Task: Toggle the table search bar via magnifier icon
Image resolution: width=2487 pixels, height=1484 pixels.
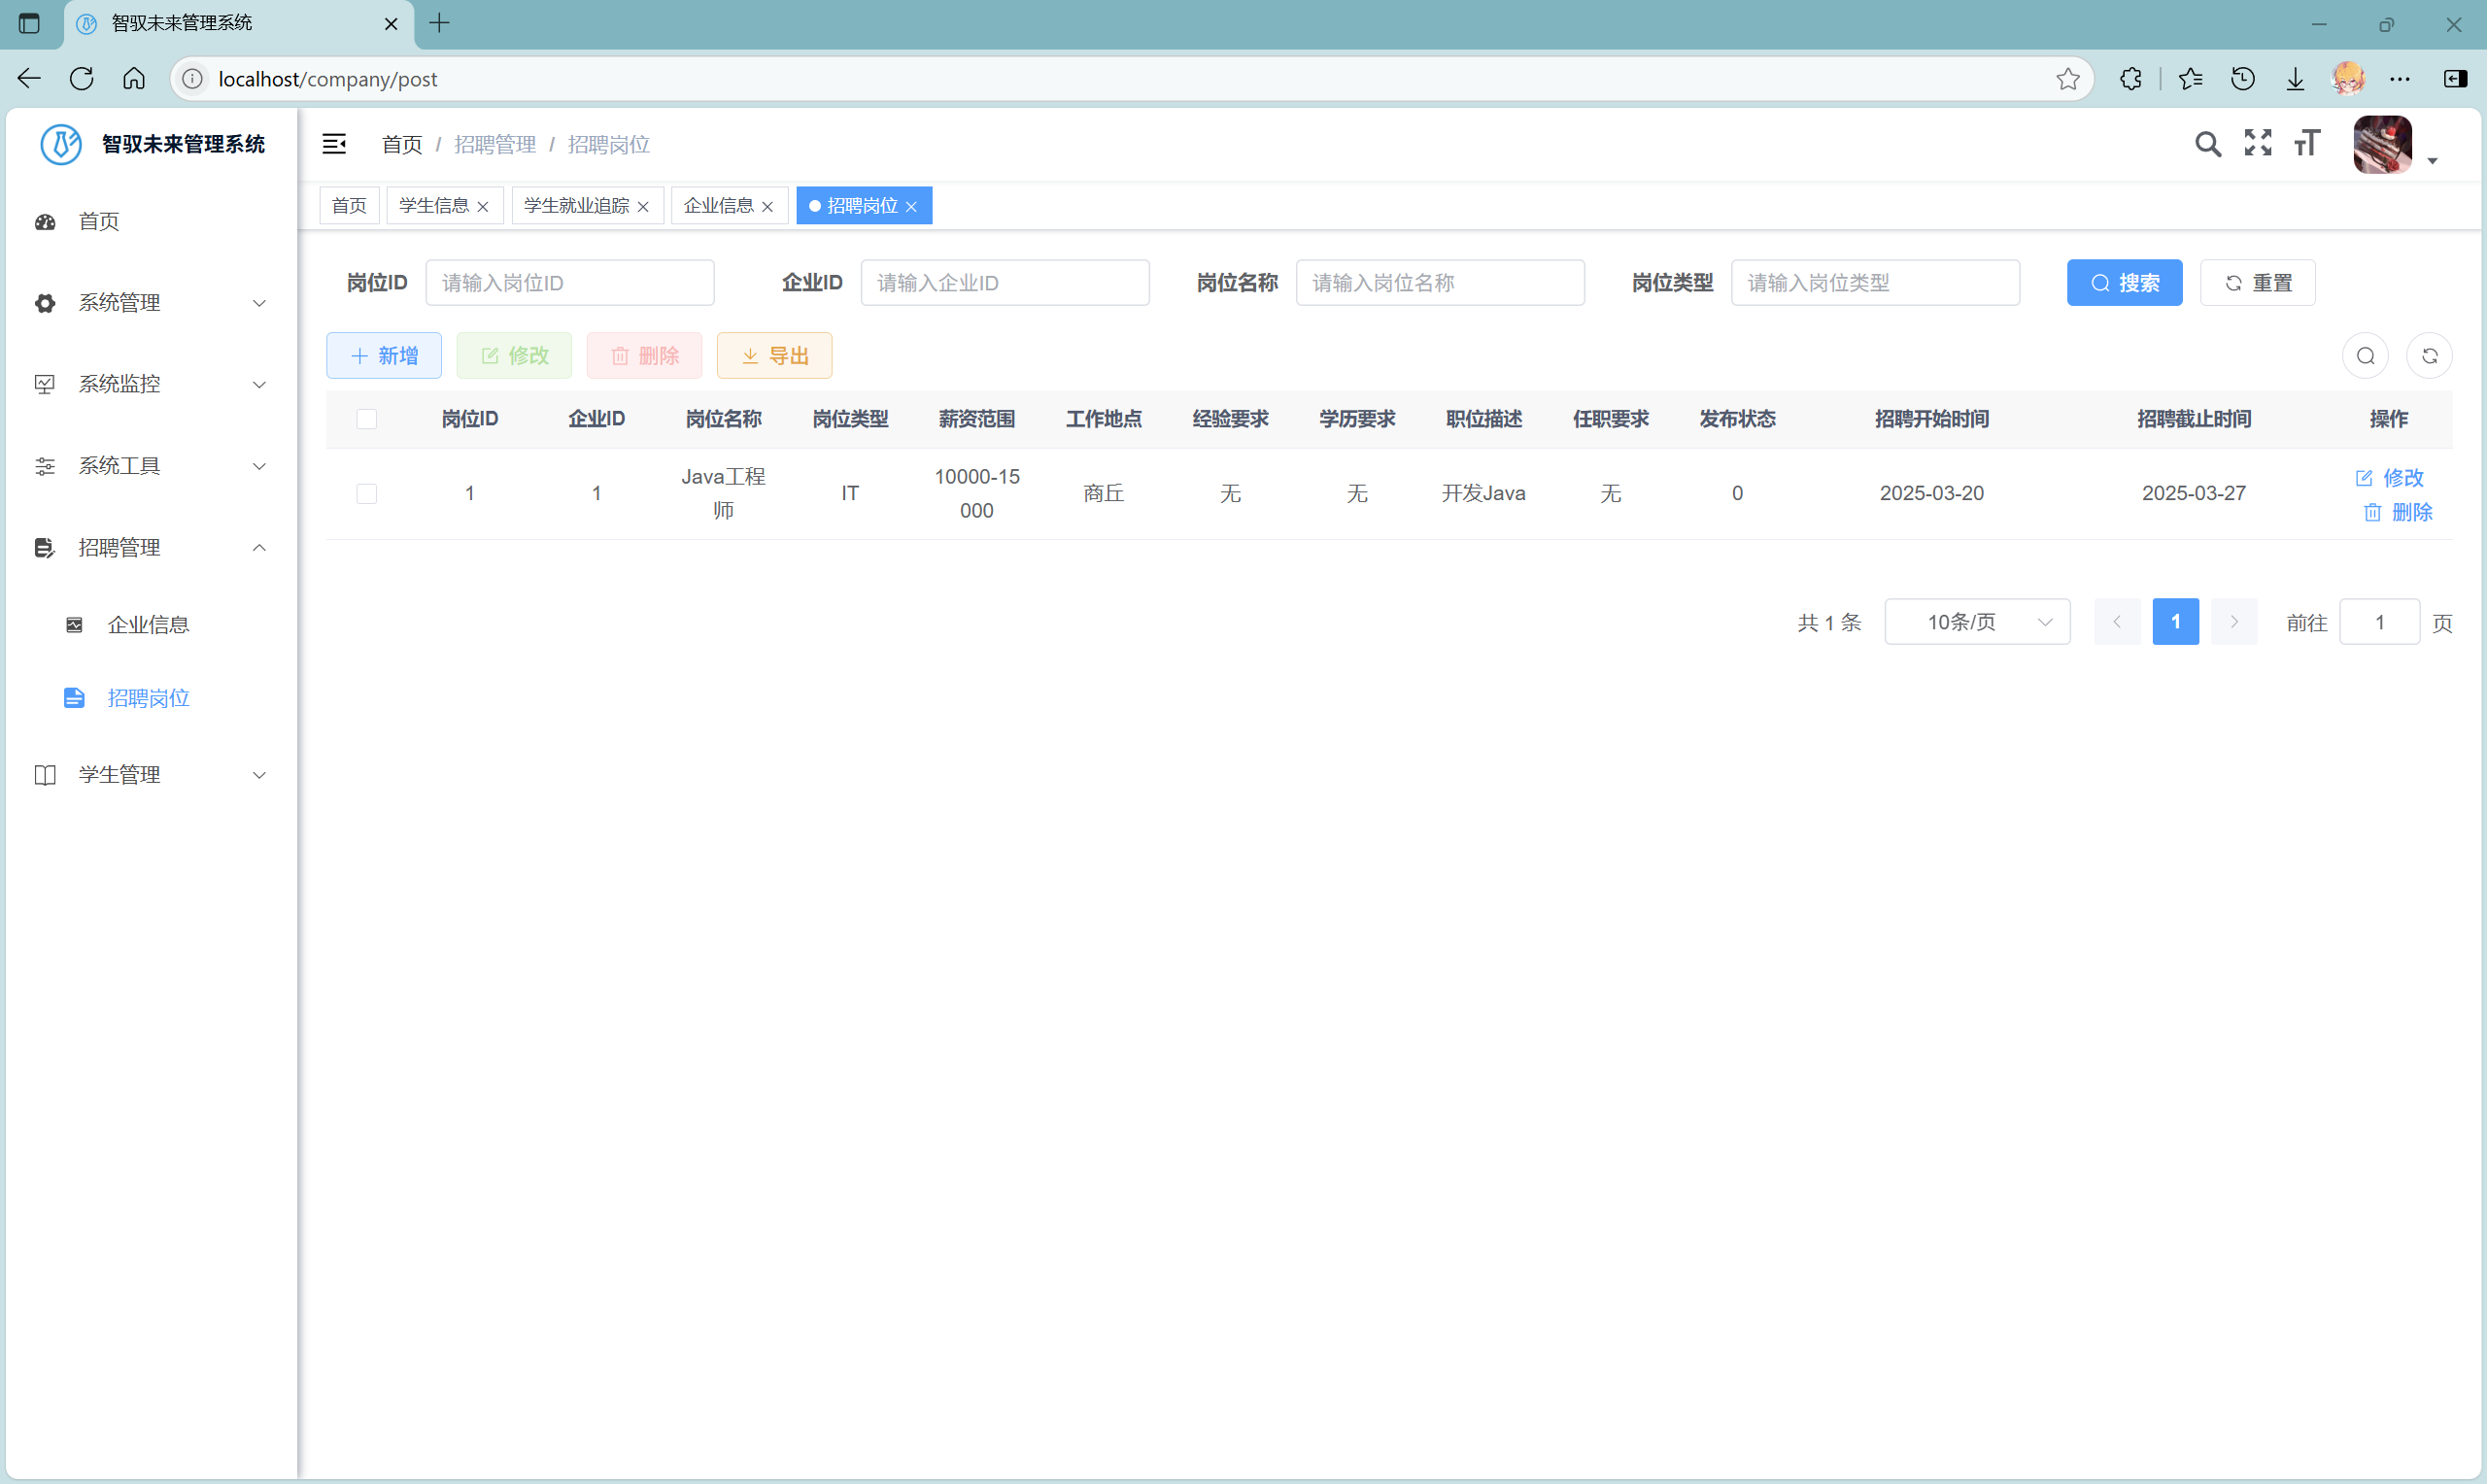Action: [x=2365, y=355]
